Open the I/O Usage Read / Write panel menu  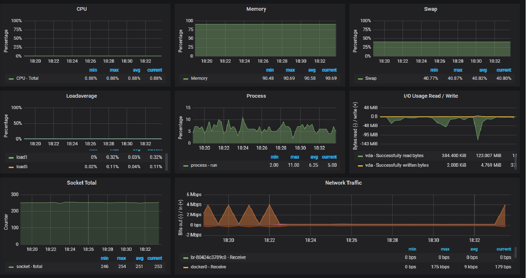click(430, 96)
